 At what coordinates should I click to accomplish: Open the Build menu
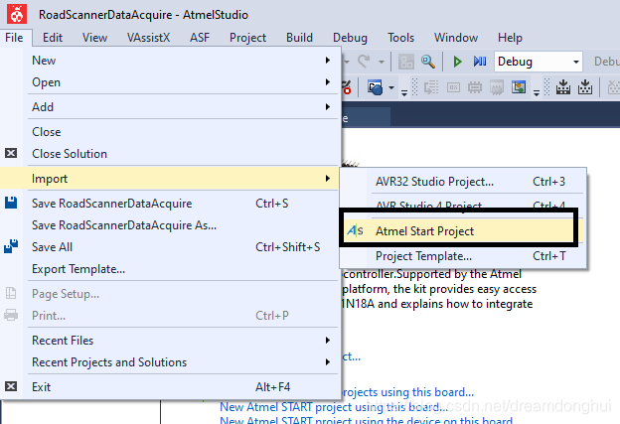tap(299, 38)
